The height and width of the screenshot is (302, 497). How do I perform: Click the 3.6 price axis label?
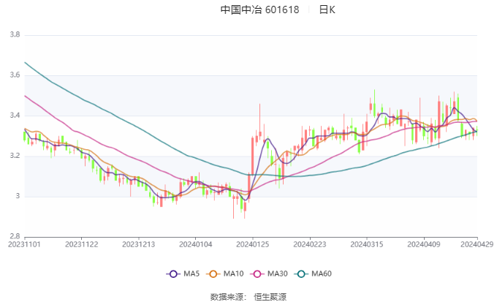tap(15, 75)
